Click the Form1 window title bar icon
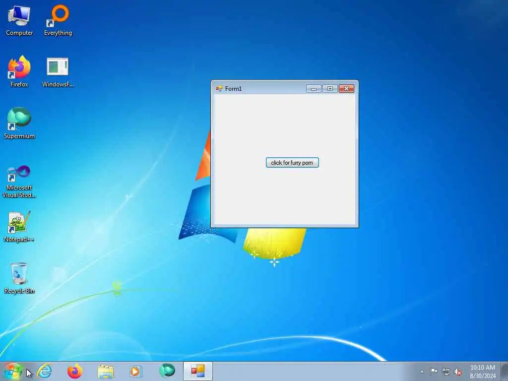Screen dimensions: 508x381 point(219,88)
